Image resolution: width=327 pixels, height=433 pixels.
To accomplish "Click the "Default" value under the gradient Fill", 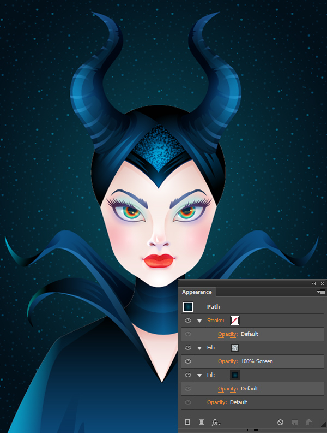I will click(x=250, y=389).
